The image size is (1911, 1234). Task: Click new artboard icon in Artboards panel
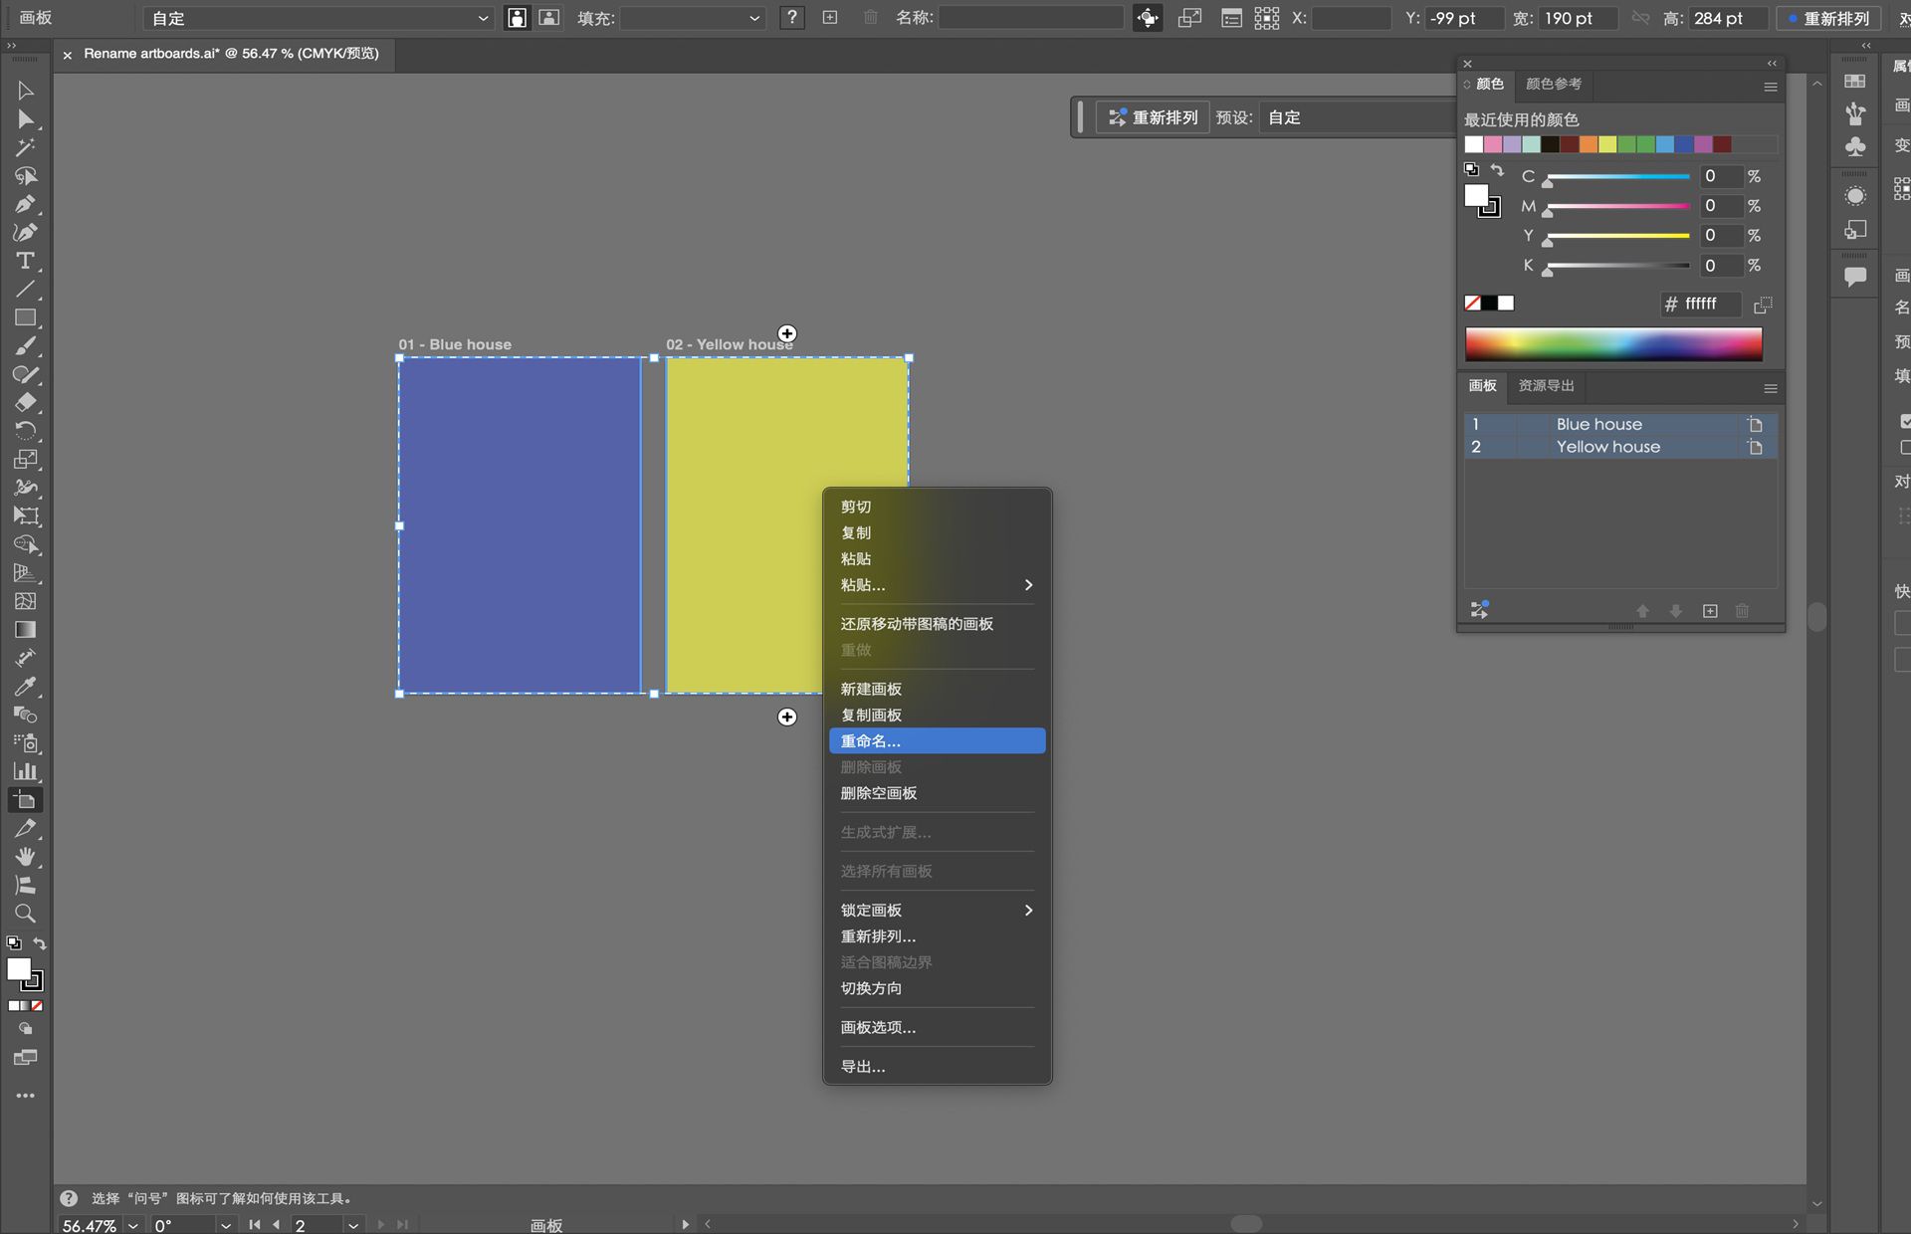pyautogui.click(x=1710, y=611)
